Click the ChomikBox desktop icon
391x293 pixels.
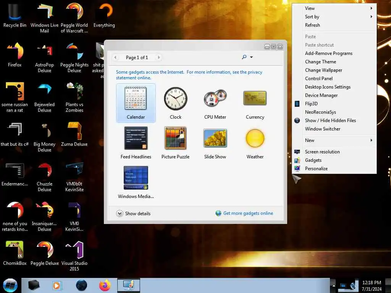pos(15,253)
